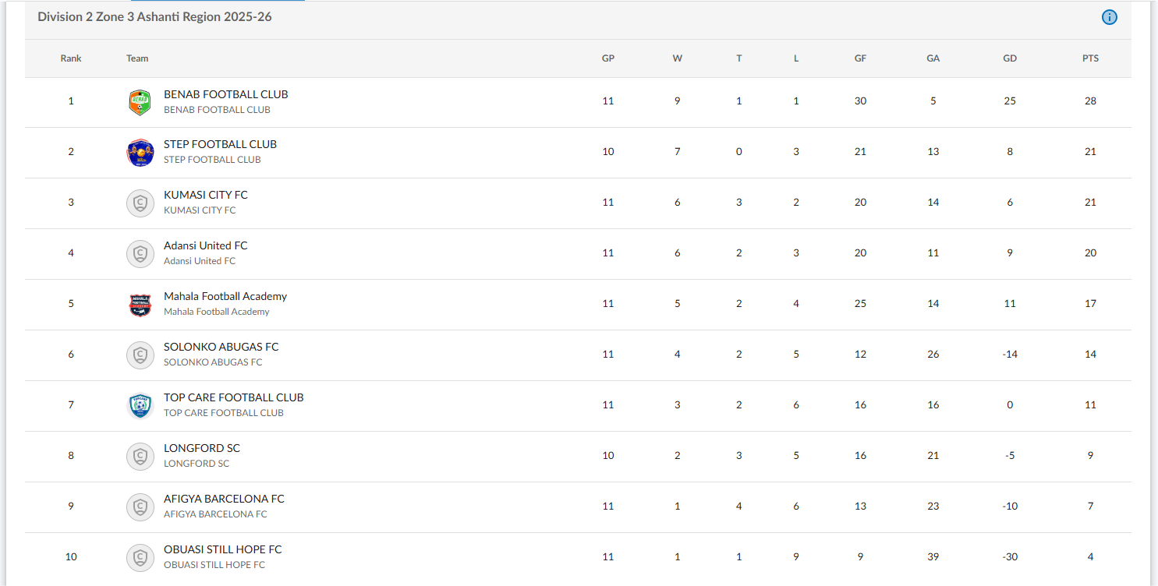Image resolution: width=1158 pixels, height=586 pixels.
Task: Click Afigya Barcelona FC placeholder shield icon
Action: 140,507
